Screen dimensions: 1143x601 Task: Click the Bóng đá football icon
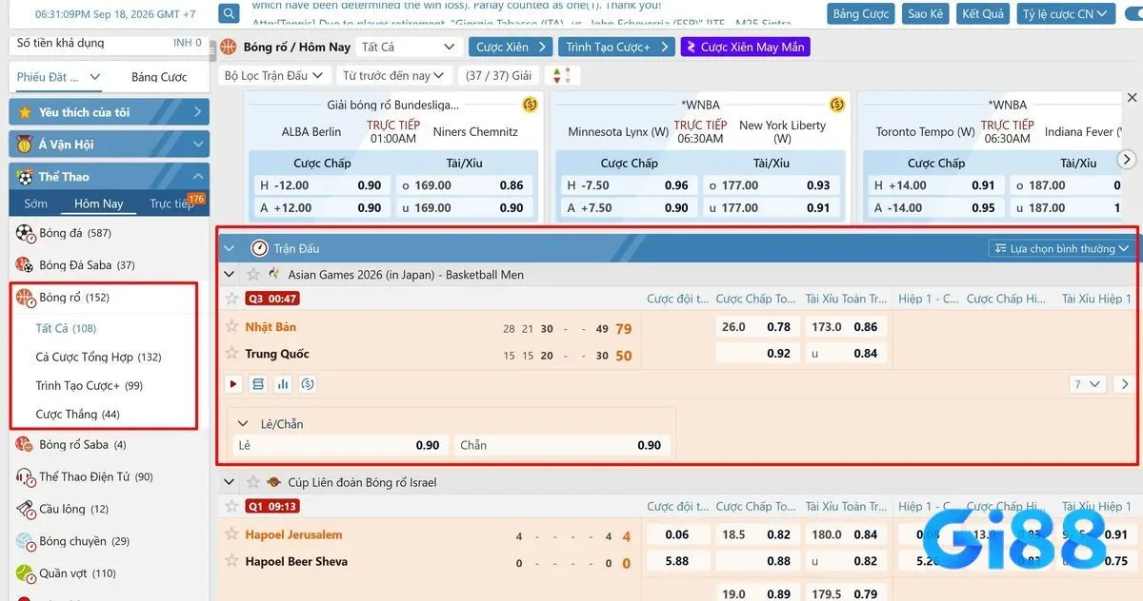click(x=25, y=233)
